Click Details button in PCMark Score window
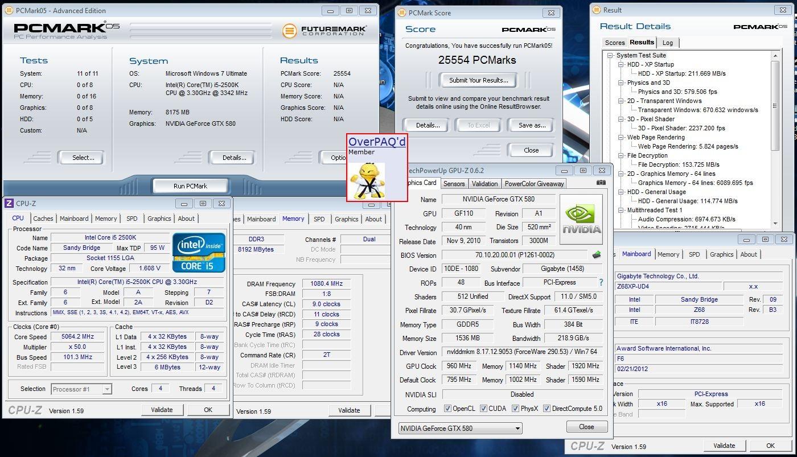 pos(428,125)
